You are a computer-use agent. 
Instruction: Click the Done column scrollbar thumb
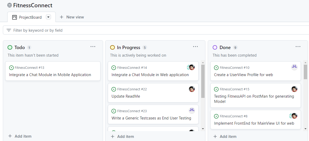(x=305, y=72)
